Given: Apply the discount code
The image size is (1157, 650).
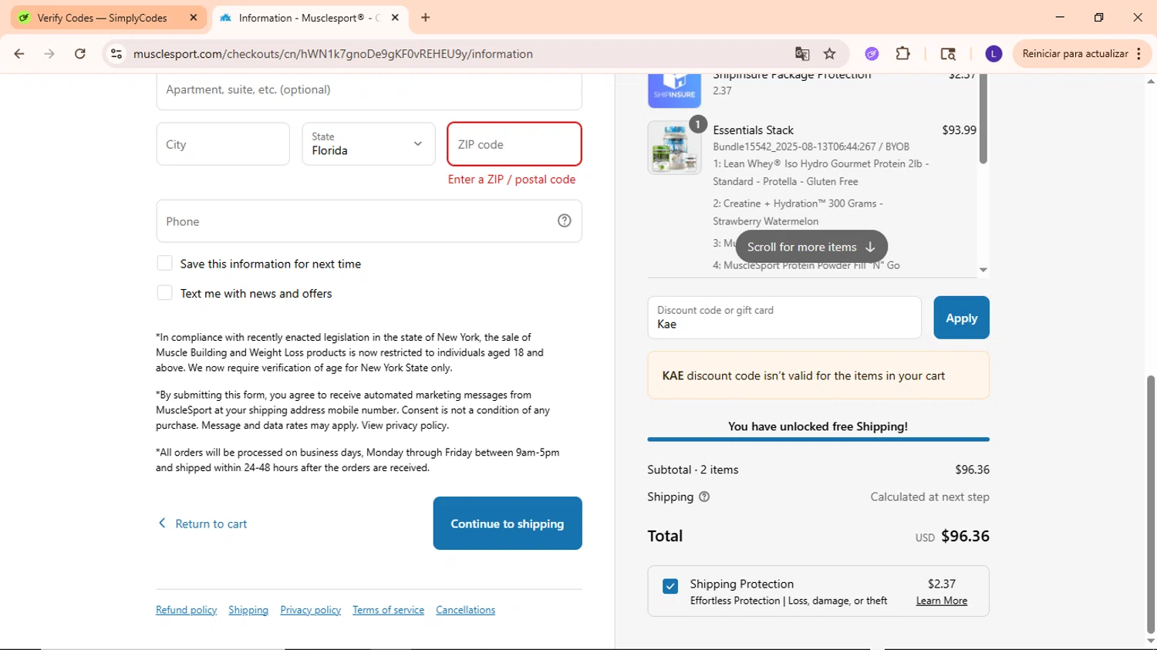Looking at the screenshot, I should (x=961, y=318).
